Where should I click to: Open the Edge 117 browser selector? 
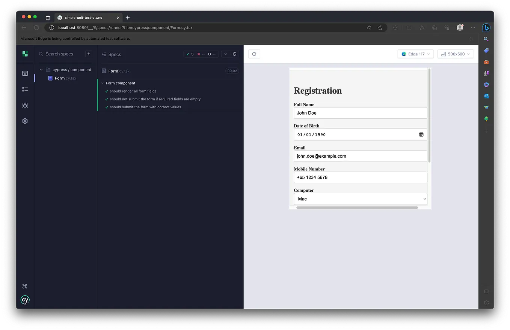(x=415, y=54)
